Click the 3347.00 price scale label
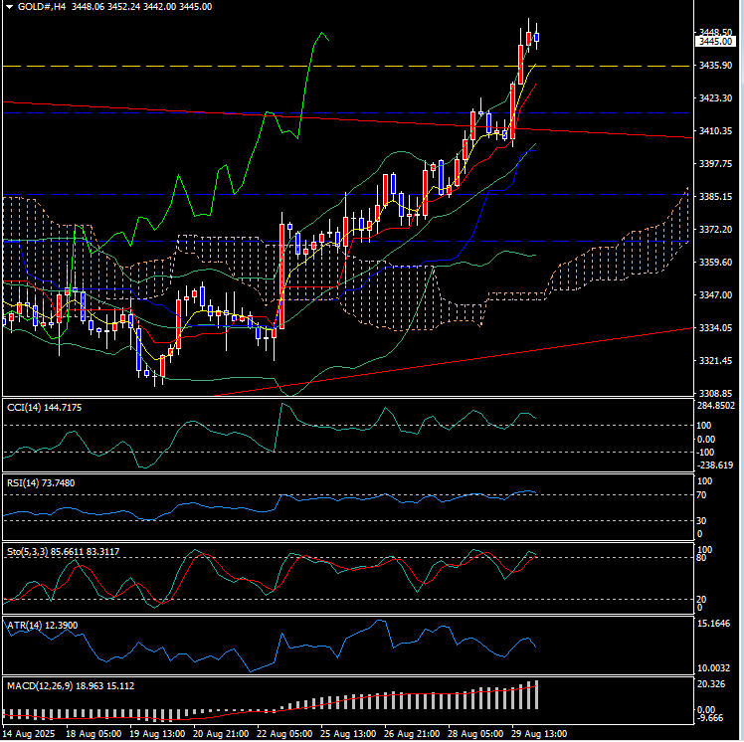The image size is (744, 742). [x=715, y=295]
